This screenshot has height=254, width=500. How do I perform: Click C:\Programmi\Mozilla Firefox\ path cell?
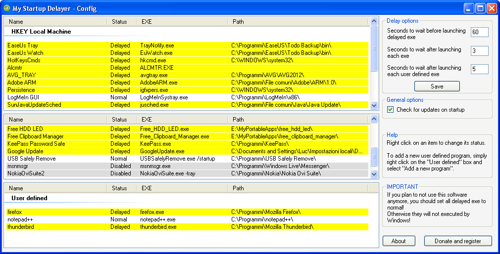(266, 212)
